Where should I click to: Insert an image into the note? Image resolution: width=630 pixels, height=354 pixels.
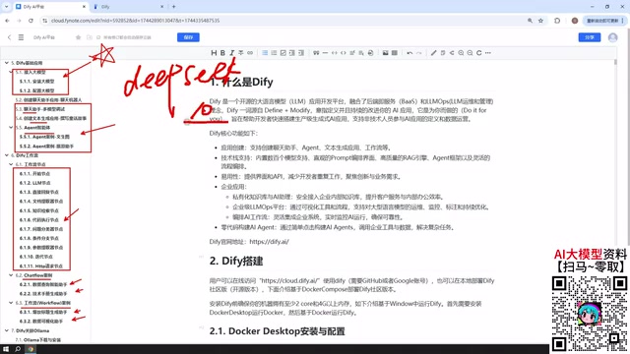coord(385,53)
